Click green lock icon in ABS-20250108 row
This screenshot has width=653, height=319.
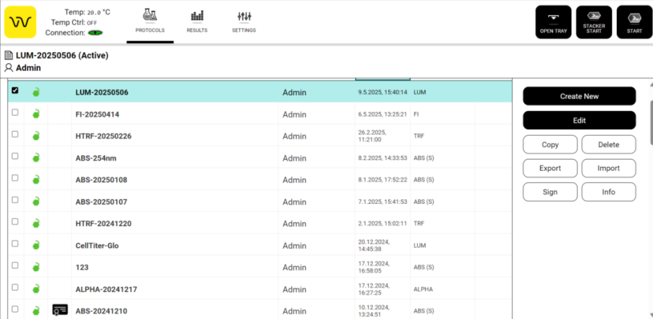click(x=36, y=180)
